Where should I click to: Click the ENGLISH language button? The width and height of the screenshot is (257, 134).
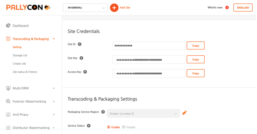tap(243, 8)
